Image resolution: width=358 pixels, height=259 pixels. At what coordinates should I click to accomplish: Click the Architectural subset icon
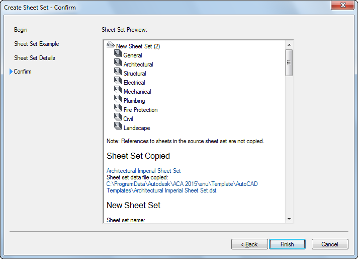[x=118, y=63]
